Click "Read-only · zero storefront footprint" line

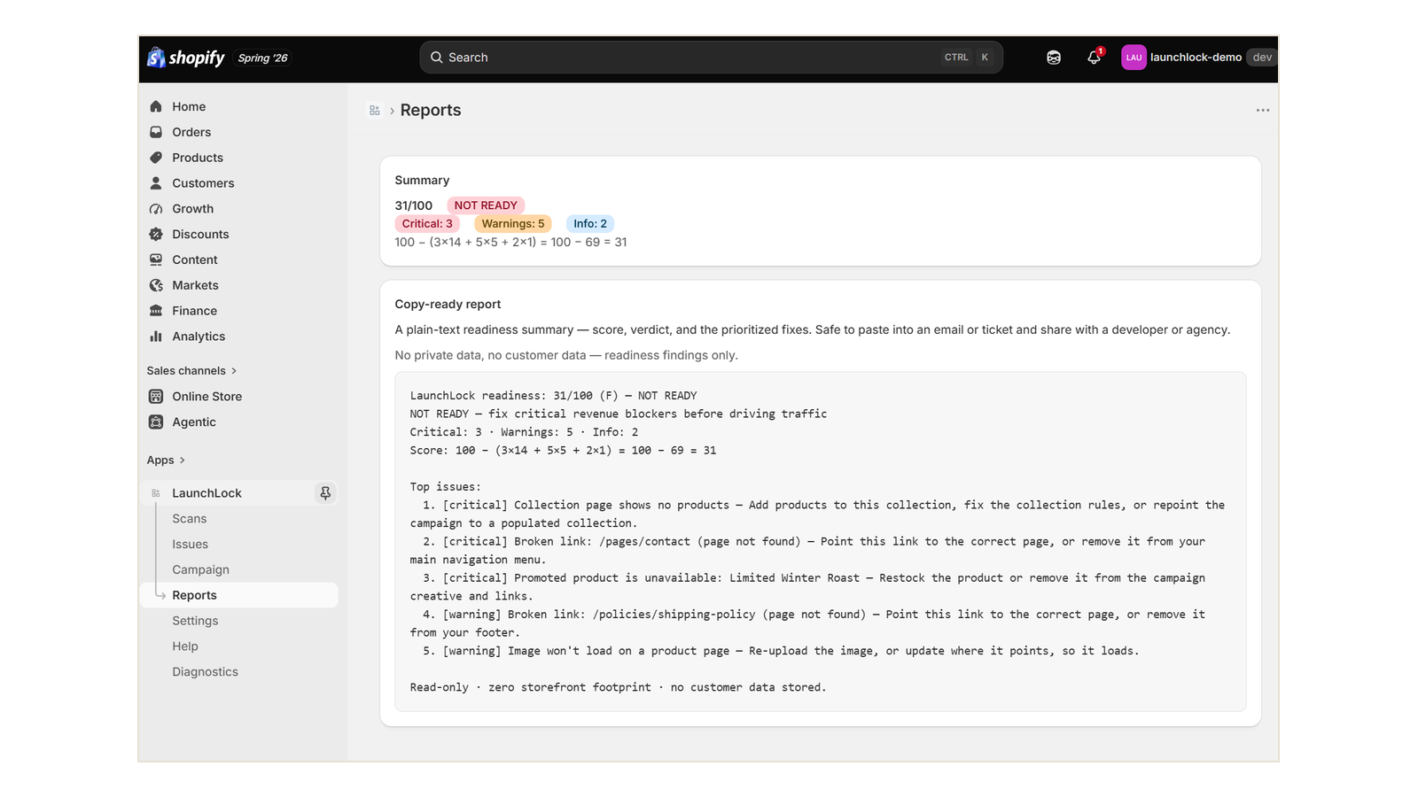(x=618, y=687)
